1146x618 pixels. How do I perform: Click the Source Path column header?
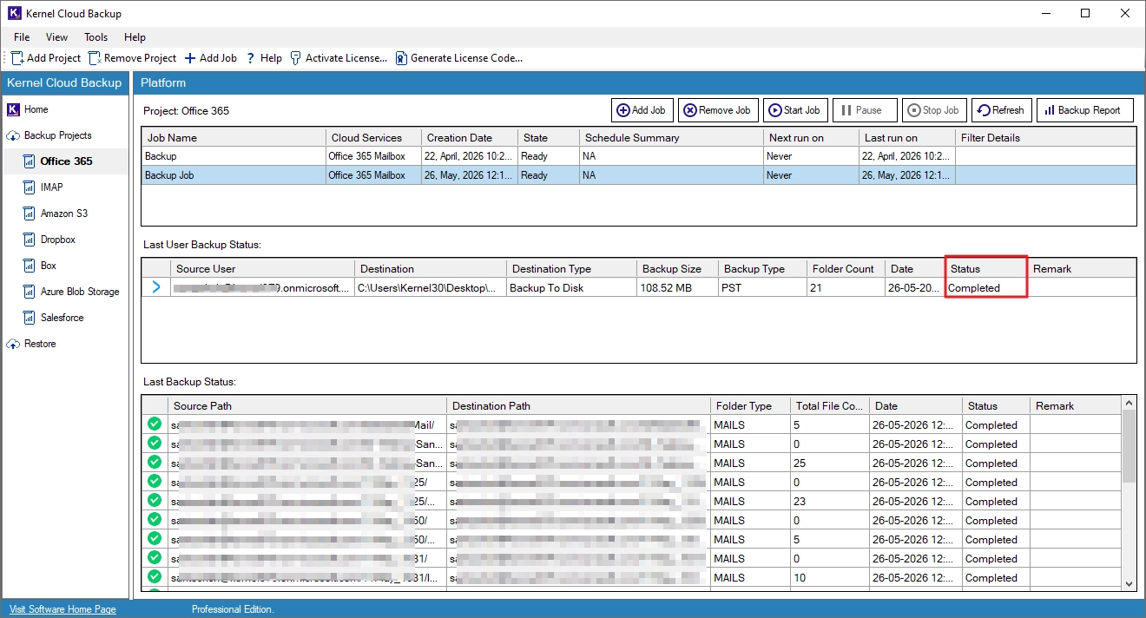coord(307,405)
